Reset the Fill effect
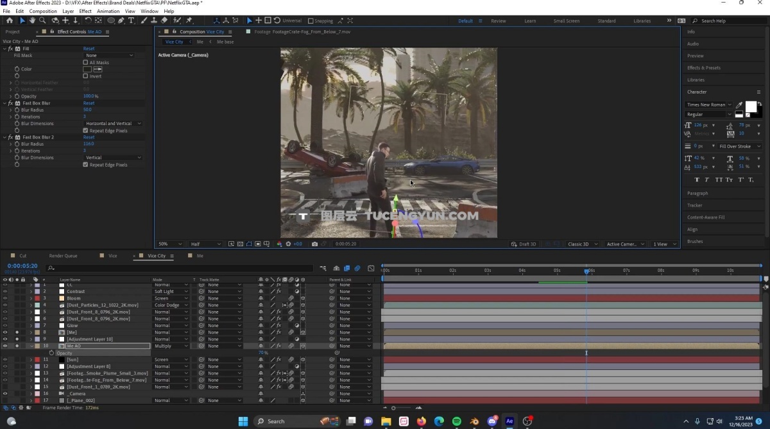The width and height of the screenshot is (770, 429). click(89, 49)
